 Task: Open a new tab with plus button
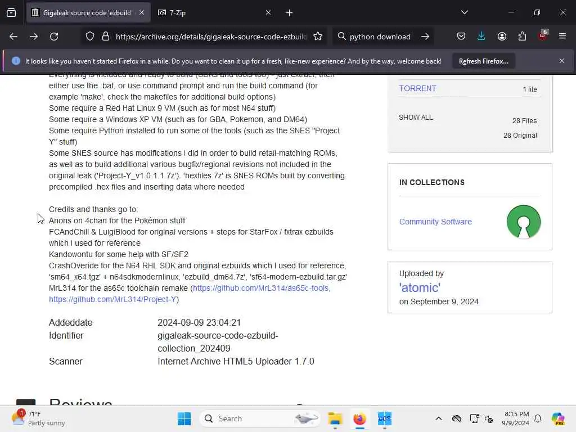pyautogui.click(x=289, y=13)
